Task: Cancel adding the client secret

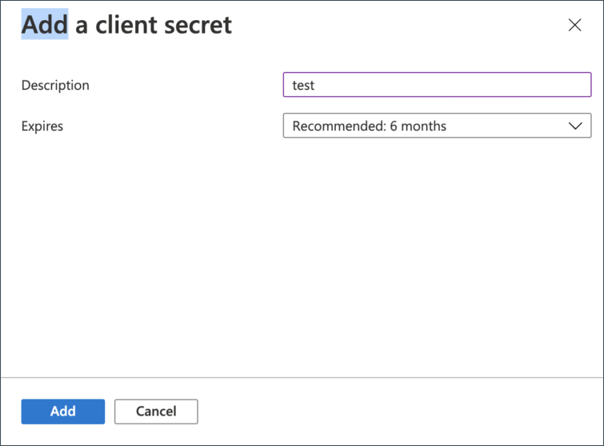Action: [x=156, y=411]
